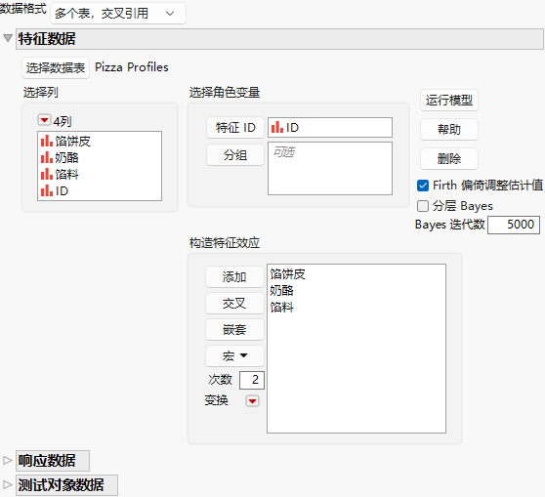Screen dimensions: 545x497
Task: Open the 宏 dropdown button
Action: 234,355
